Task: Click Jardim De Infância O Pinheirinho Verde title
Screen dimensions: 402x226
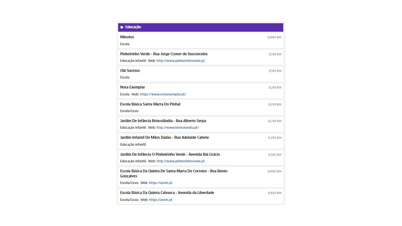Action: tap(170, 154)
